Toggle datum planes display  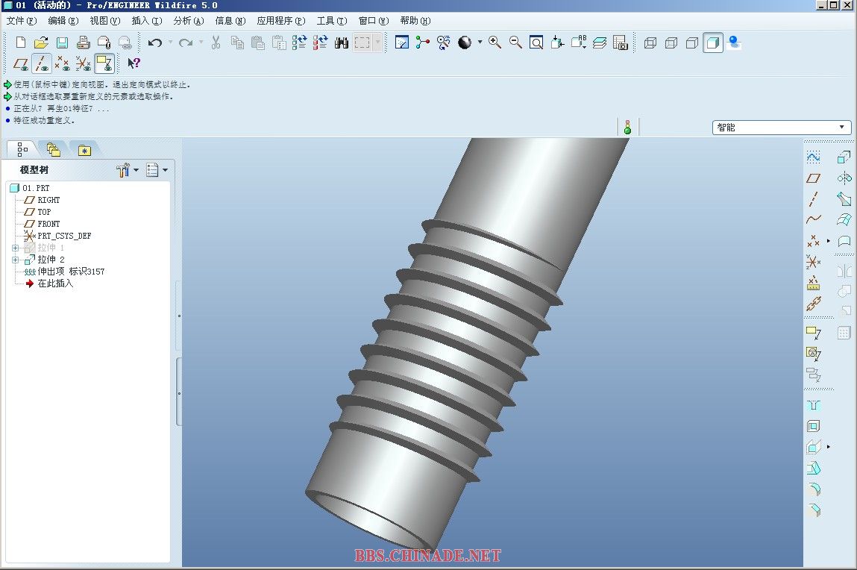[x=21, y=63]
